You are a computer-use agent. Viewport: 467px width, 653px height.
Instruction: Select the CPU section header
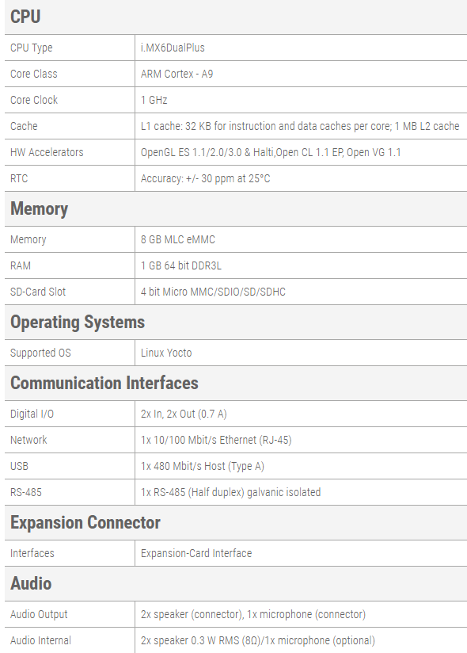(x=25, y=17)
